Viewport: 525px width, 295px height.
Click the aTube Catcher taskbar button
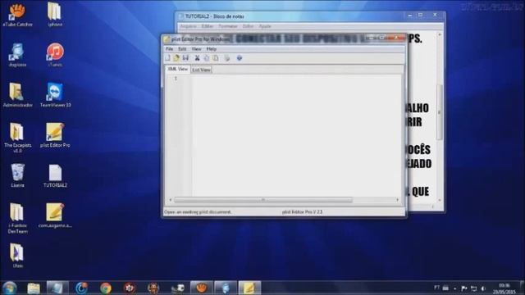(x=201, y=288)
